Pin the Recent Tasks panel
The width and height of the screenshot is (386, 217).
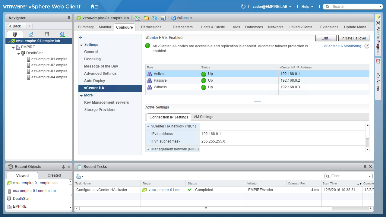365,167
